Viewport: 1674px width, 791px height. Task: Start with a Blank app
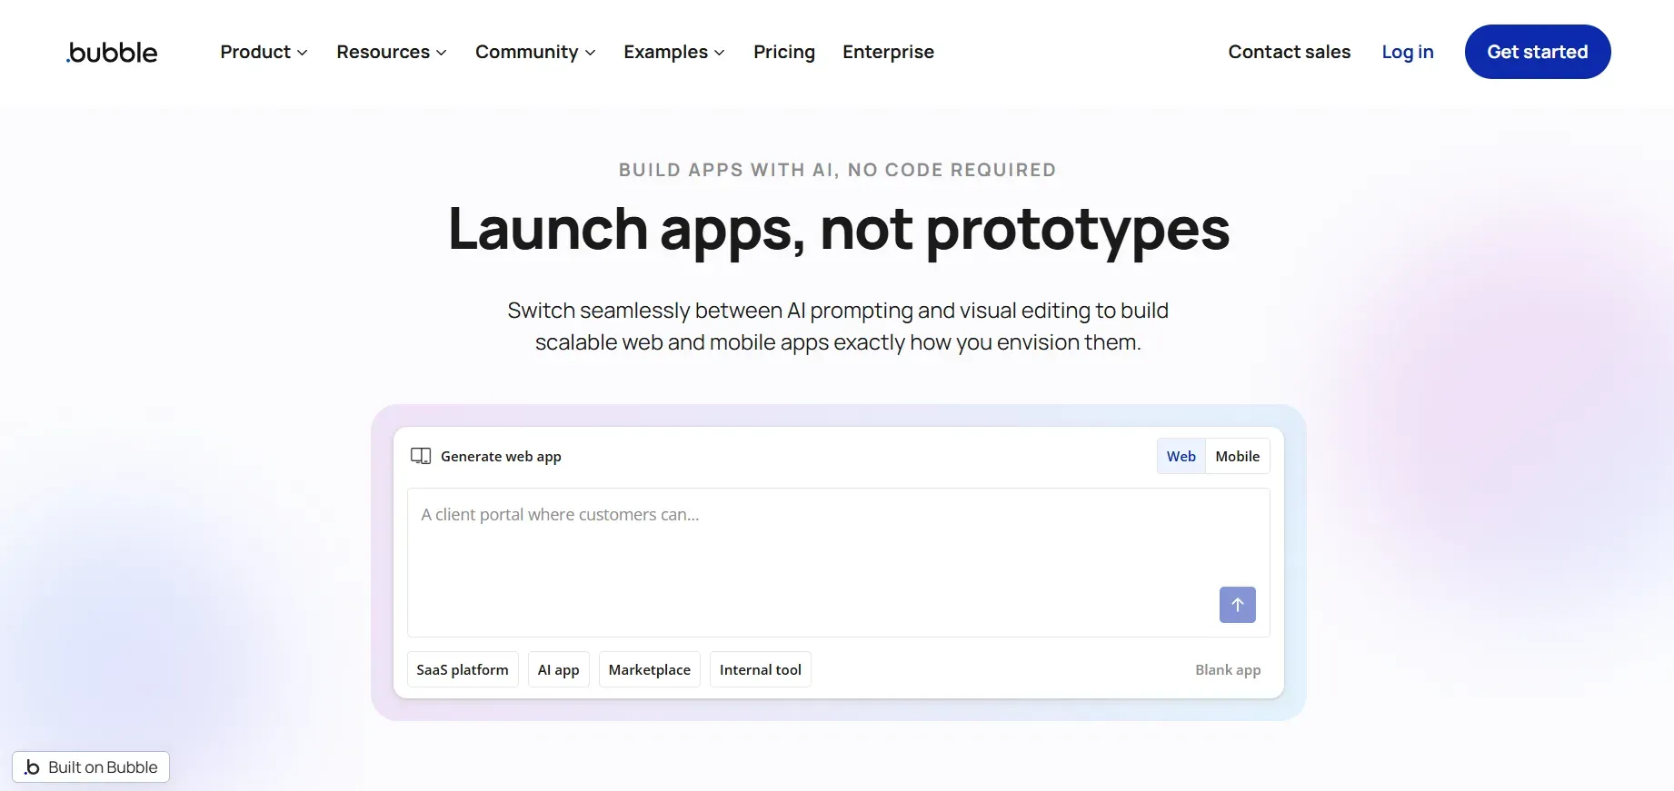pyautogui.click(x=1228, y=669)
